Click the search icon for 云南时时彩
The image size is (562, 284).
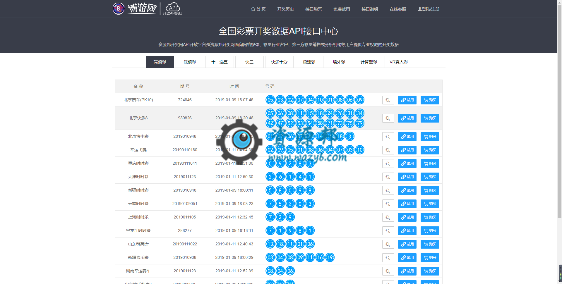388,204
